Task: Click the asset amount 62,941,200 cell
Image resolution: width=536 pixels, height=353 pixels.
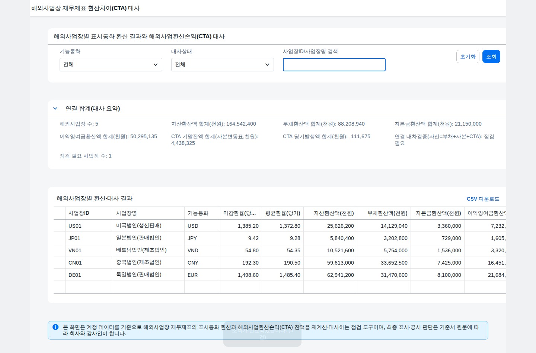Action: (x=331, y=275)
